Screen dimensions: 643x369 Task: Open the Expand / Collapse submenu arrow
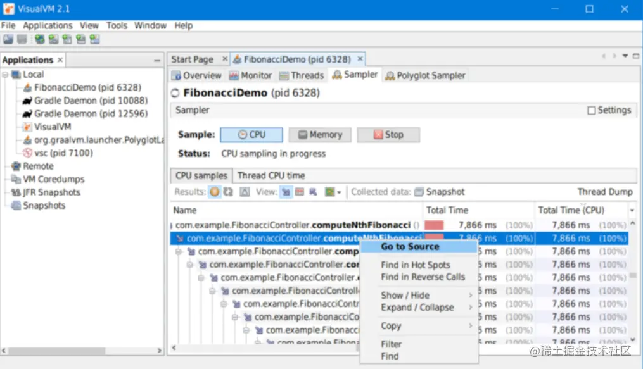click(470, 307)
